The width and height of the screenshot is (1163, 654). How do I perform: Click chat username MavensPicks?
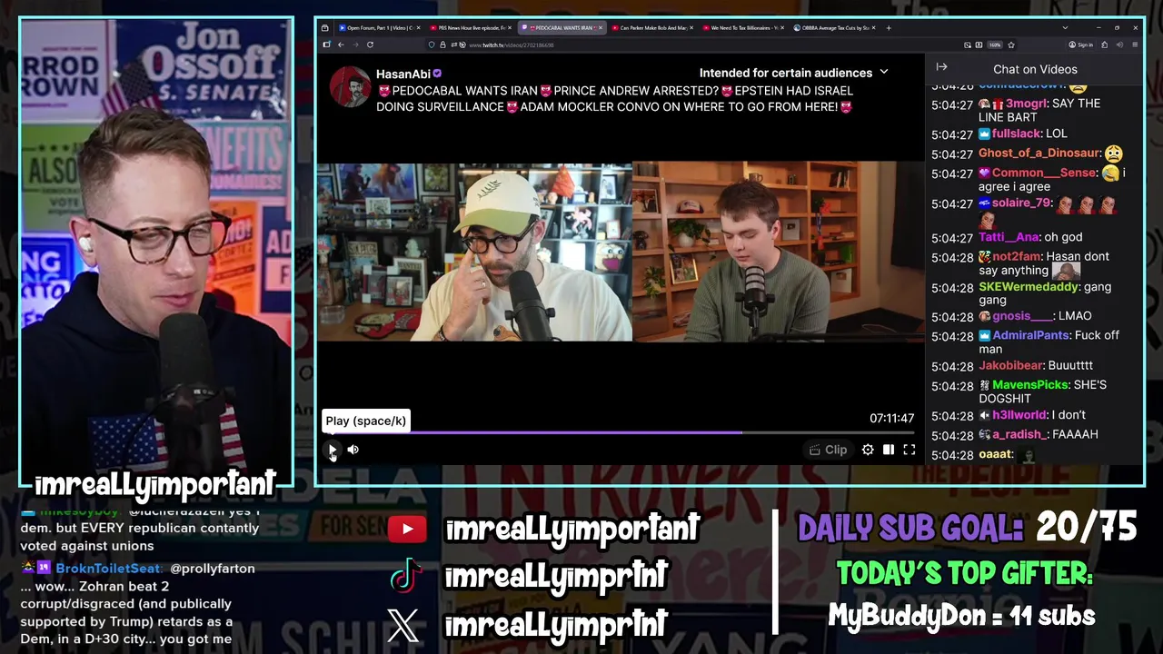(x=1030, y=385)
